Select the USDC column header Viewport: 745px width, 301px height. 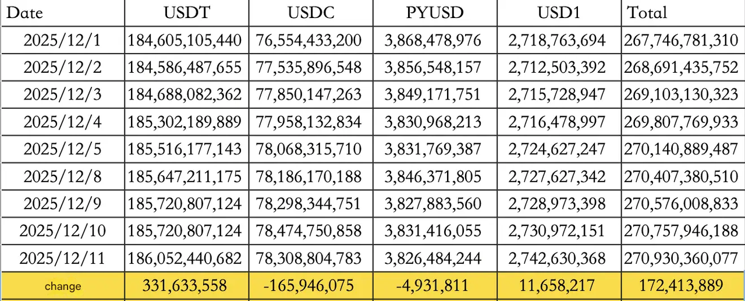tap(309, 13)
